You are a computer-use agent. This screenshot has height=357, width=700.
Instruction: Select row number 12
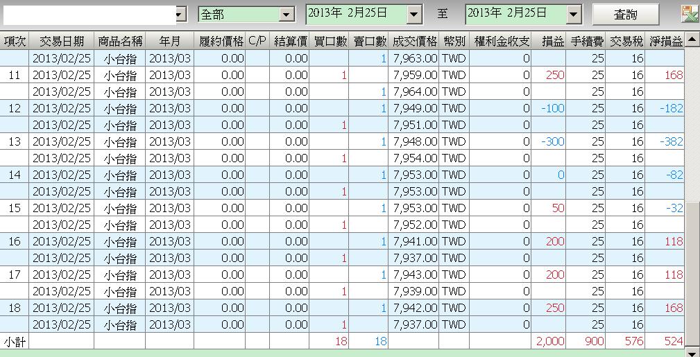(15, 108)
